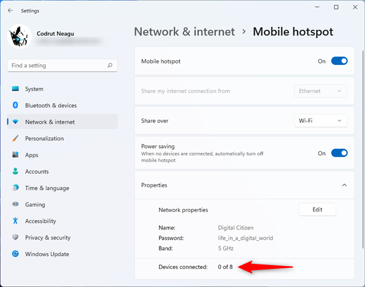This screenshot has width=365, height=287.
Task: Click the 0 of 8 devices value
Action: (x=225, y=267)
